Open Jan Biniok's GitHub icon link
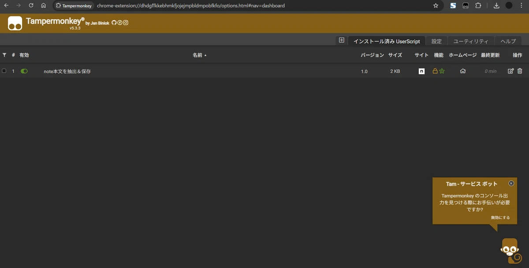The image size is (529, 268). 114,23
